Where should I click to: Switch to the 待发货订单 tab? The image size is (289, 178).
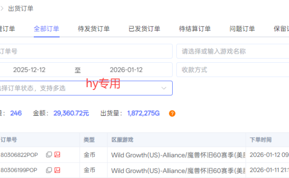point(94,29)
